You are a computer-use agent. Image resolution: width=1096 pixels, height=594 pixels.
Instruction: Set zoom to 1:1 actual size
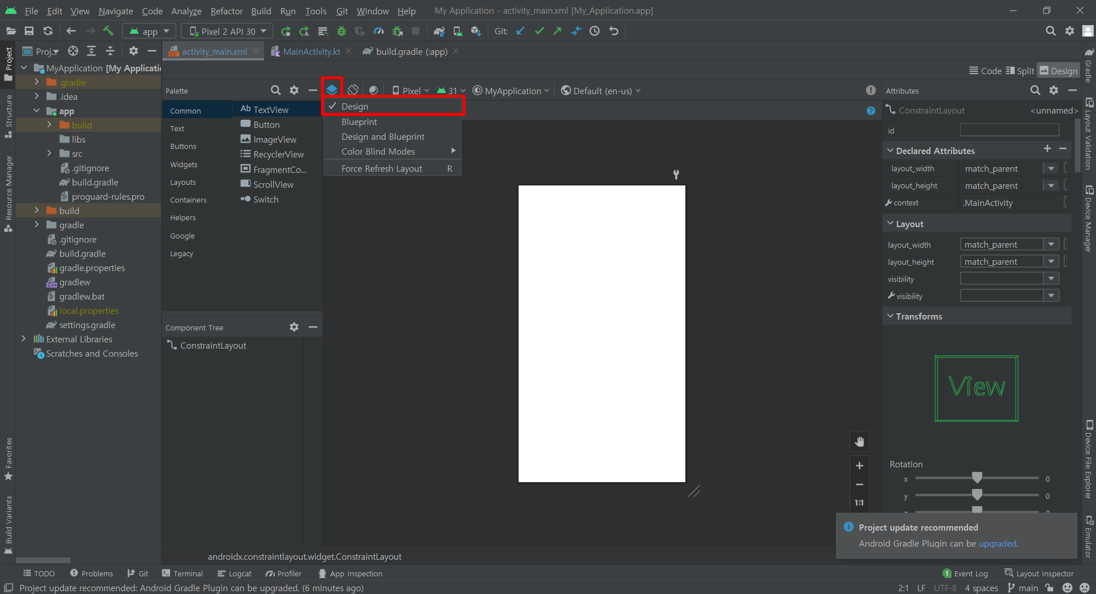coord(859,503)
